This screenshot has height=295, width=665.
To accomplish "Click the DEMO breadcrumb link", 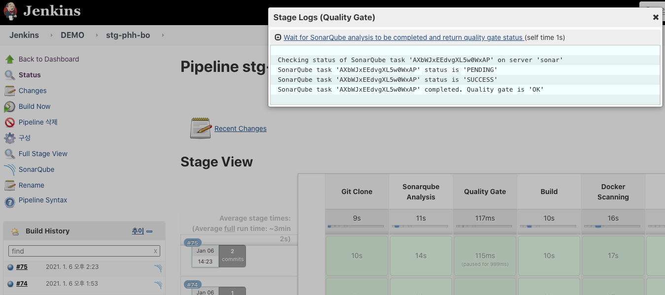I will pos(72,35).
